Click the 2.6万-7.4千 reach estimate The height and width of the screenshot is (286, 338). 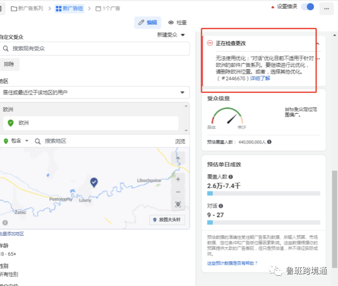(224, 185)
